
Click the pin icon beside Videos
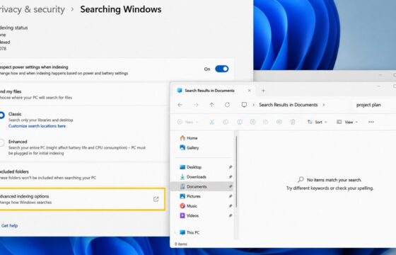pyautogui.click(x=231, y=215)
